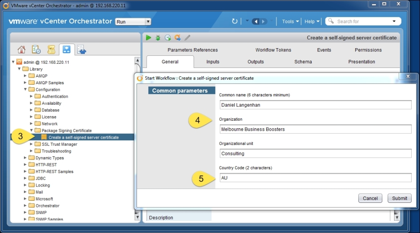Click the Cancel button
Image resolution: width=420 pixels, height=233 pixels.
click(370, 198)
